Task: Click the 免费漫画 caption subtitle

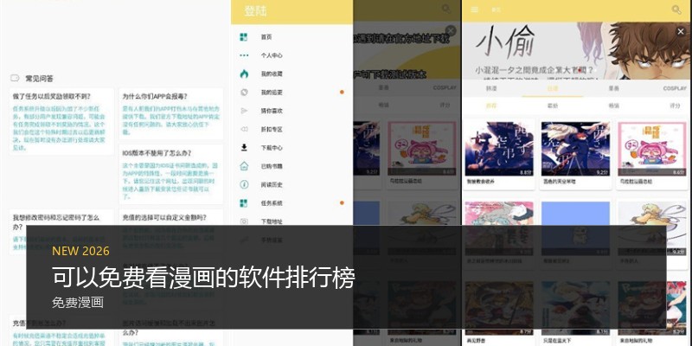Action: click(78, 303)
